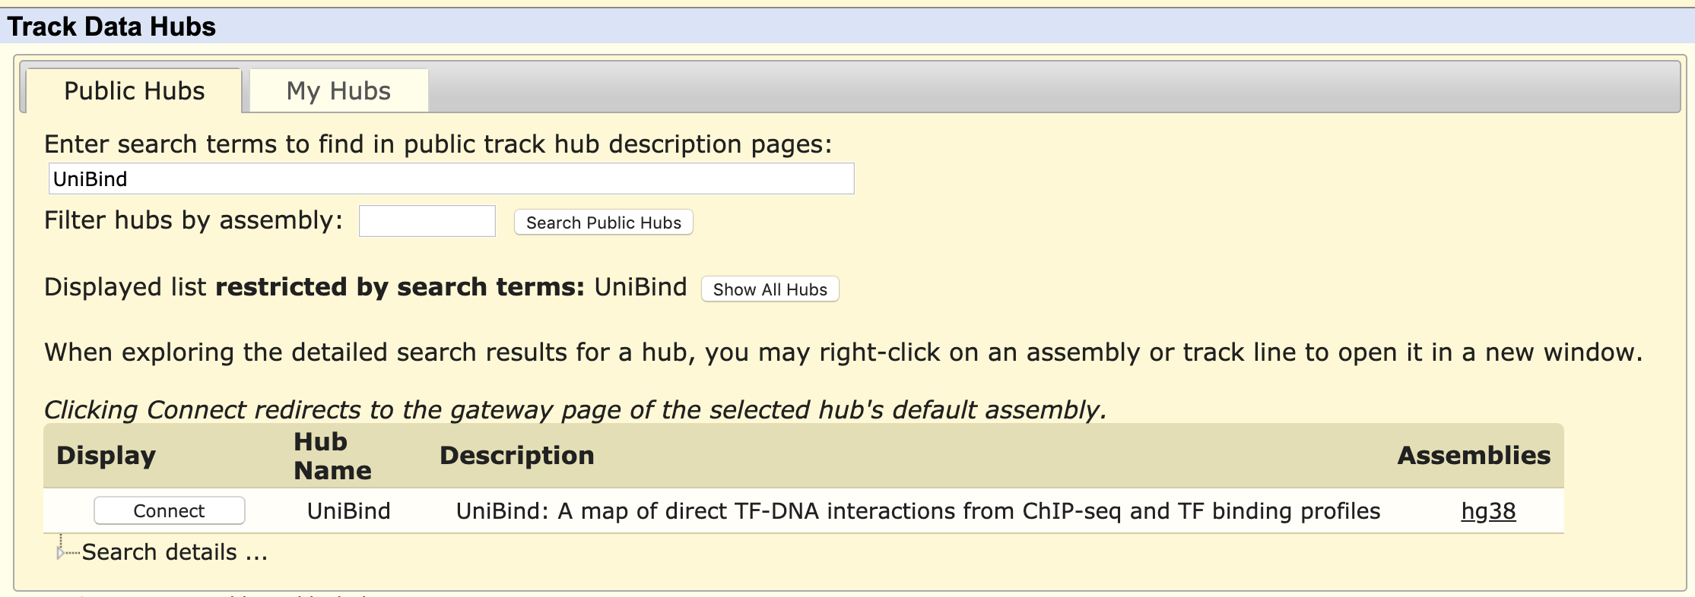Click the Show All Hubs button
The width and height of the screenshot is (1695, 597).
770,289
